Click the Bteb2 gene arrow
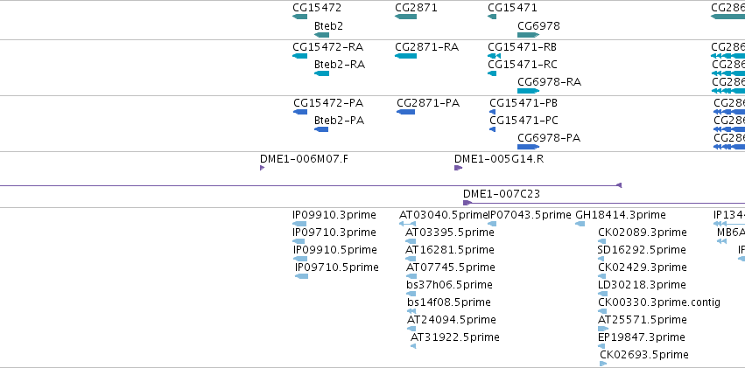The image size is (745, 368). click(x=321, y=35)
